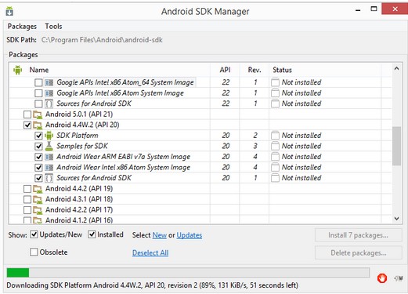Uncheck Android Wear ARM EABI v7a System Image

click(x=38, y=157)
